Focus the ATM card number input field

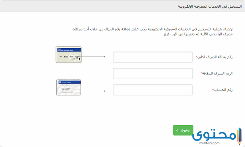pos(153,57)
